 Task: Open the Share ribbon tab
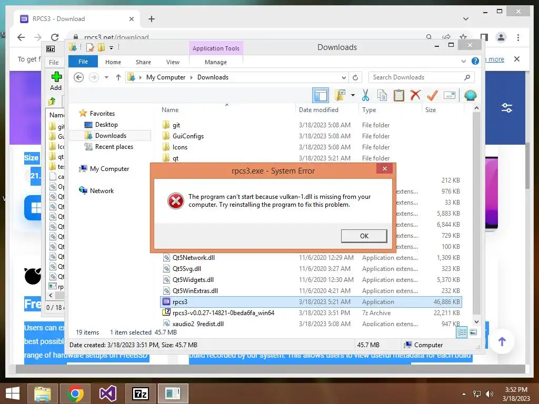click(x=143, y=62)
